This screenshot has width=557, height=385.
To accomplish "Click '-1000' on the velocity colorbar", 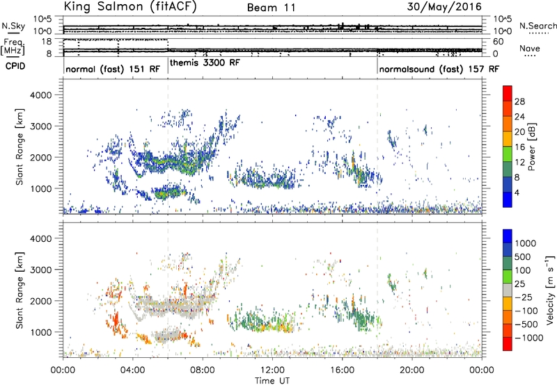I will coord(529,338).
